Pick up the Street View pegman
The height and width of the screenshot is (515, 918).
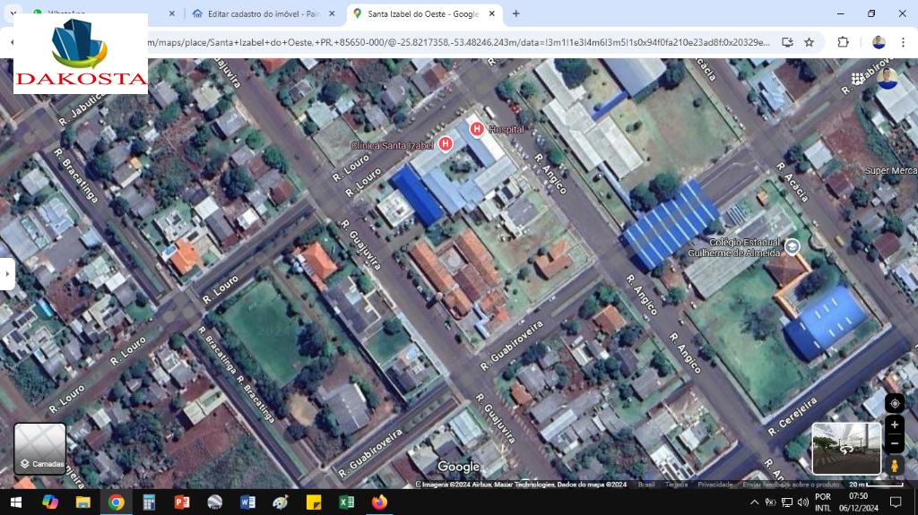[x=894, y=465]
